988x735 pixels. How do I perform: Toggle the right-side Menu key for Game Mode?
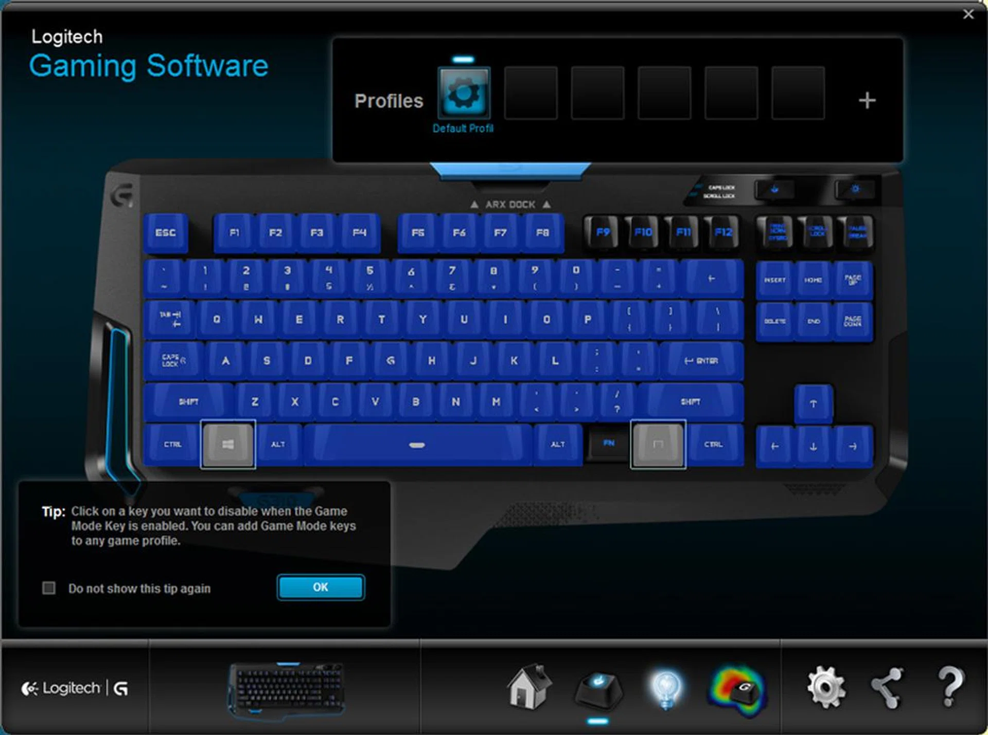(658, 444)
